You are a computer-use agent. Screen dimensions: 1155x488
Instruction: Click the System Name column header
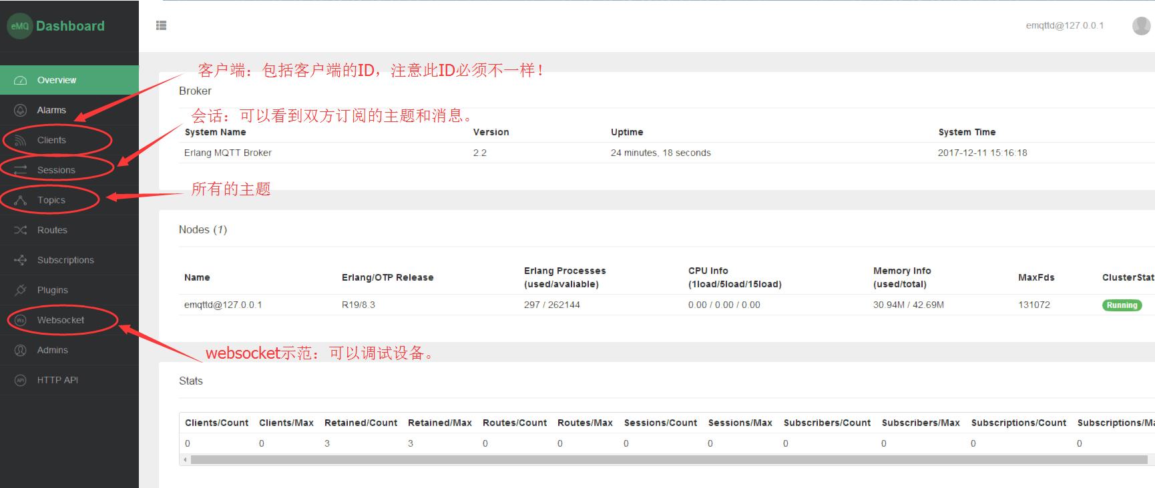pos(215,132)
